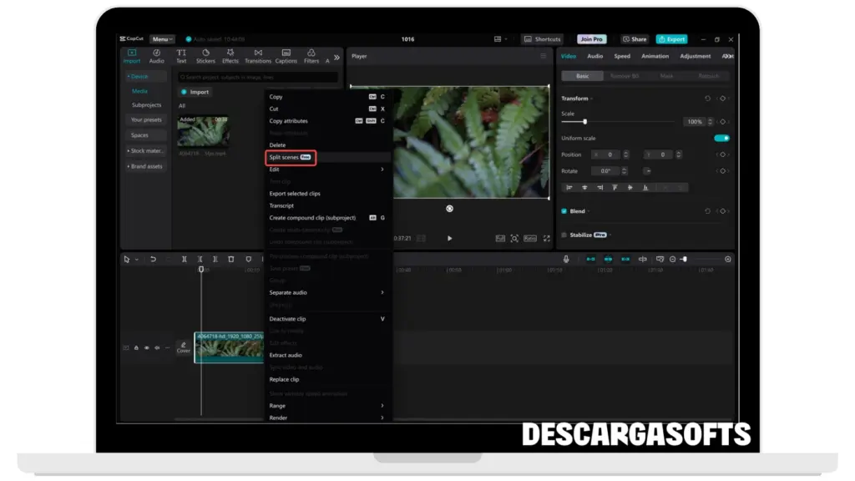Image resolution: width=855 pixels, height=481 pixels.
Task: Open the Menu dropdown in title bar
Action: click(162, 39)
